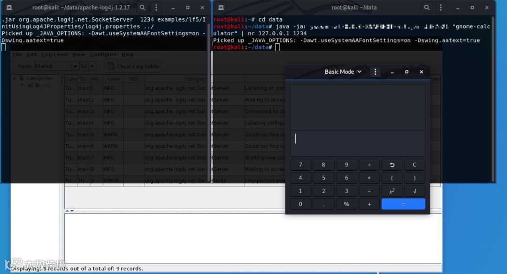Select the main 1 INFO log row
Viewport: 507px width, 274px height.
point(175,88)
